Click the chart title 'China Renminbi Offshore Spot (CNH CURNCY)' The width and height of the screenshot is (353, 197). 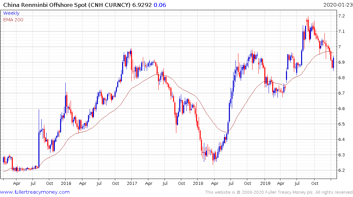67,5
